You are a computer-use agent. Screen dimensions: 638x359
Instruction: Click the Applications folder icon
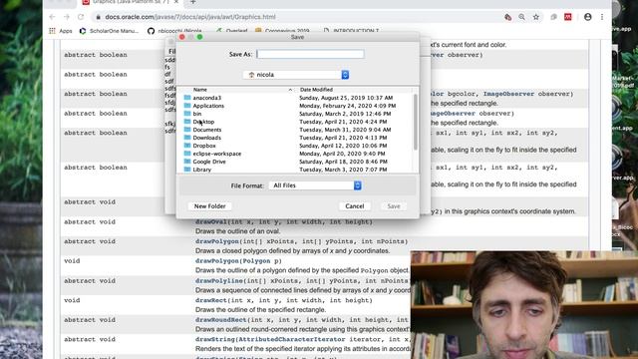click(187, 106)
